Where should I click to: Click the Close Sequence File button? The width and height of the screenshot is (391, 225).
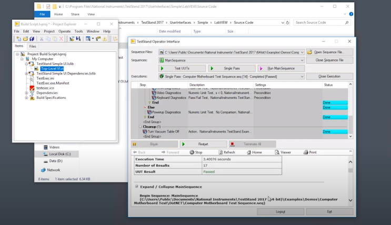click(329, 60)
